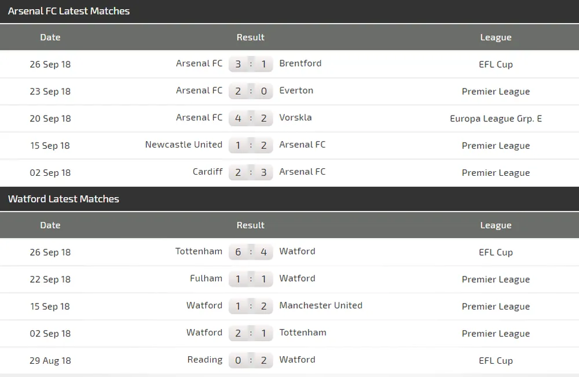
Task: Click the 0:2 Reading versus Watford score
Action: pyautogui.click(x=251, y=360)
